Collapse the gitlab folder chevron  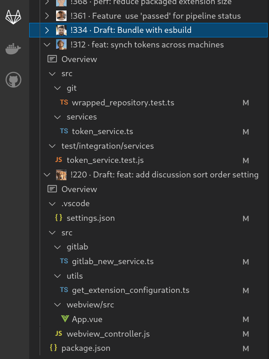57,247
